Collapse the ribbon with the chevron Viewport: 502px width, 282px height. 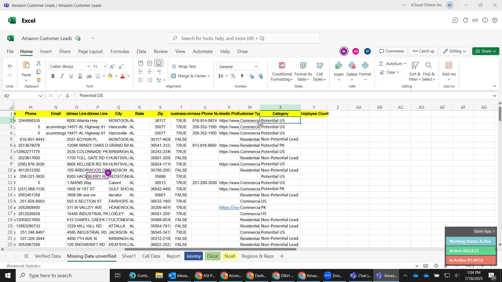pyautogui.click(x=494, y=86)
